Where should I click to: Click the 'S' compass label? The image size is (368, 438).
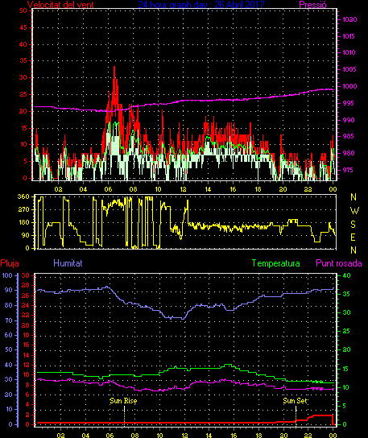(x=354, y=225)
